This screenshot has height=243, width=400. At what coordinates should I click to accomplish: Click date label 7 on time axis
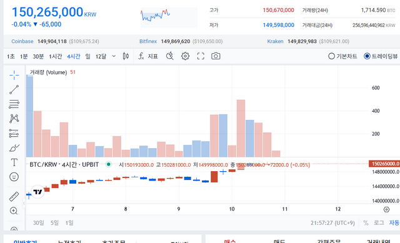click(72, 209)
